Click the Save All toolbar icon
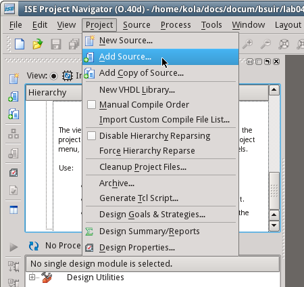 [x=74, y=44]
